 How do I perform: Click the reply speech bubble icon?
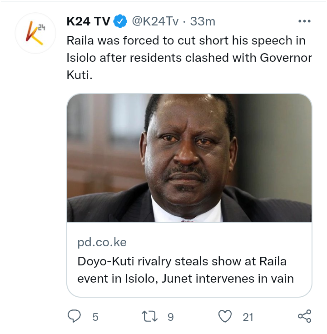tap(74, 316)
